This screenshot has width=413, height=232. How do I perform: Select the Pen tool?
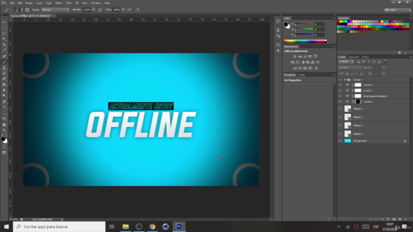(5, 102)
